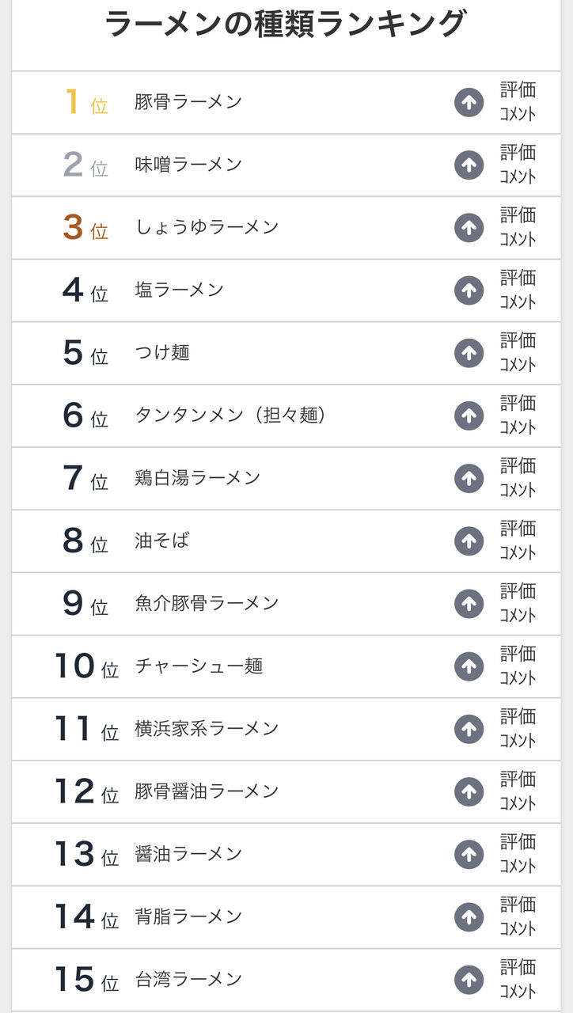Screen dimensions: 573x1013
Task: Click the up-arrow icon for 味噌ラーメン
Action: pyautogui.click(x=469, y=165)
